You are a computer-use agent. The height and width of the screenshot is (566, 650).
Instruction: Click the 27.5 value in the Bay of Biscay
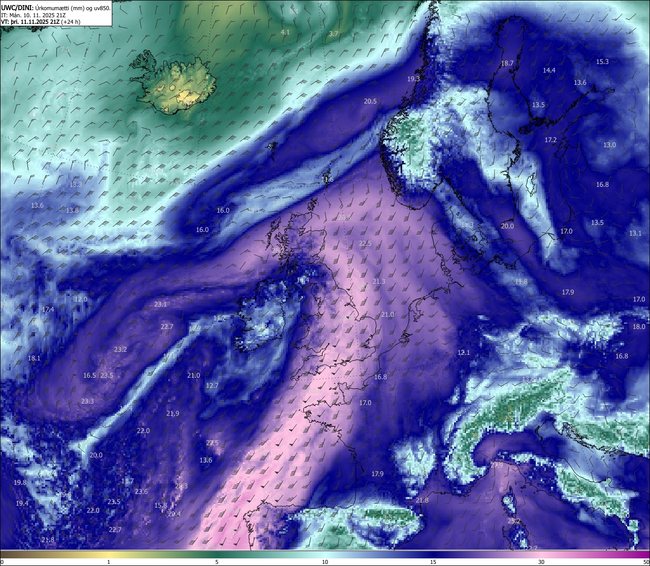[212, 443]
